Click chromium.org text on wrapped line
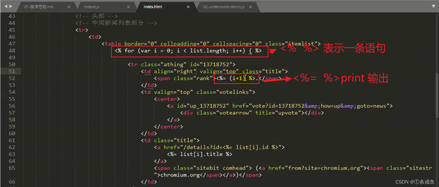439x187 pixels. pos(180,175)
